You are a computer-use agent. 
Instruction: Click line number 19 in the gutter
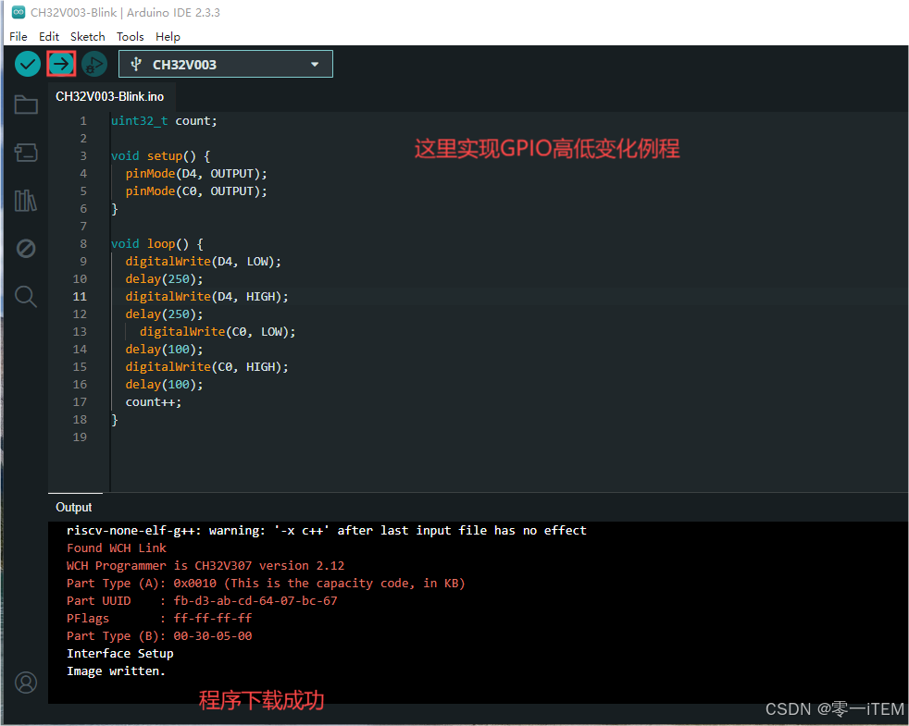80,437
